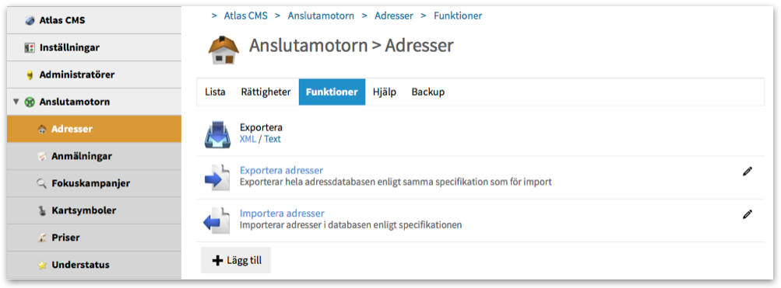Switch to the Lista tab
Screen dimensions: 781x288
pos(215,92)
